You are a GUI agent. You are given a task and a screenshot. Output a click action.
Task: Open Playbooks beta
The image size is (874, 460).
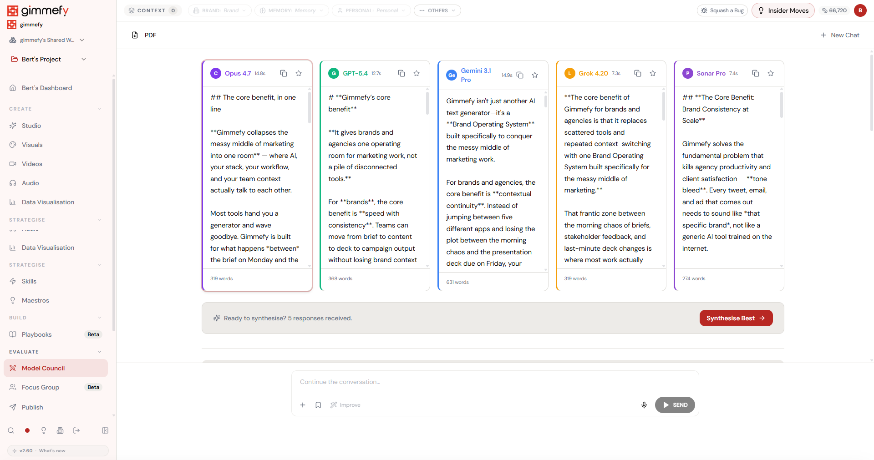point(56,334)
